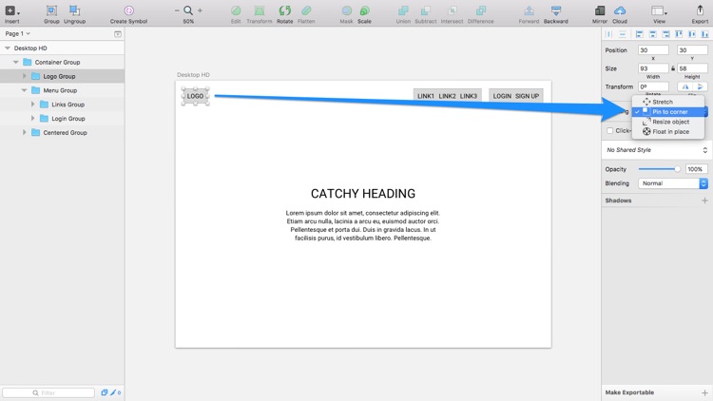This screenshot has width=713, height=401.
Task: Select the Rotate tool
Action: click(x=284, y=10)
